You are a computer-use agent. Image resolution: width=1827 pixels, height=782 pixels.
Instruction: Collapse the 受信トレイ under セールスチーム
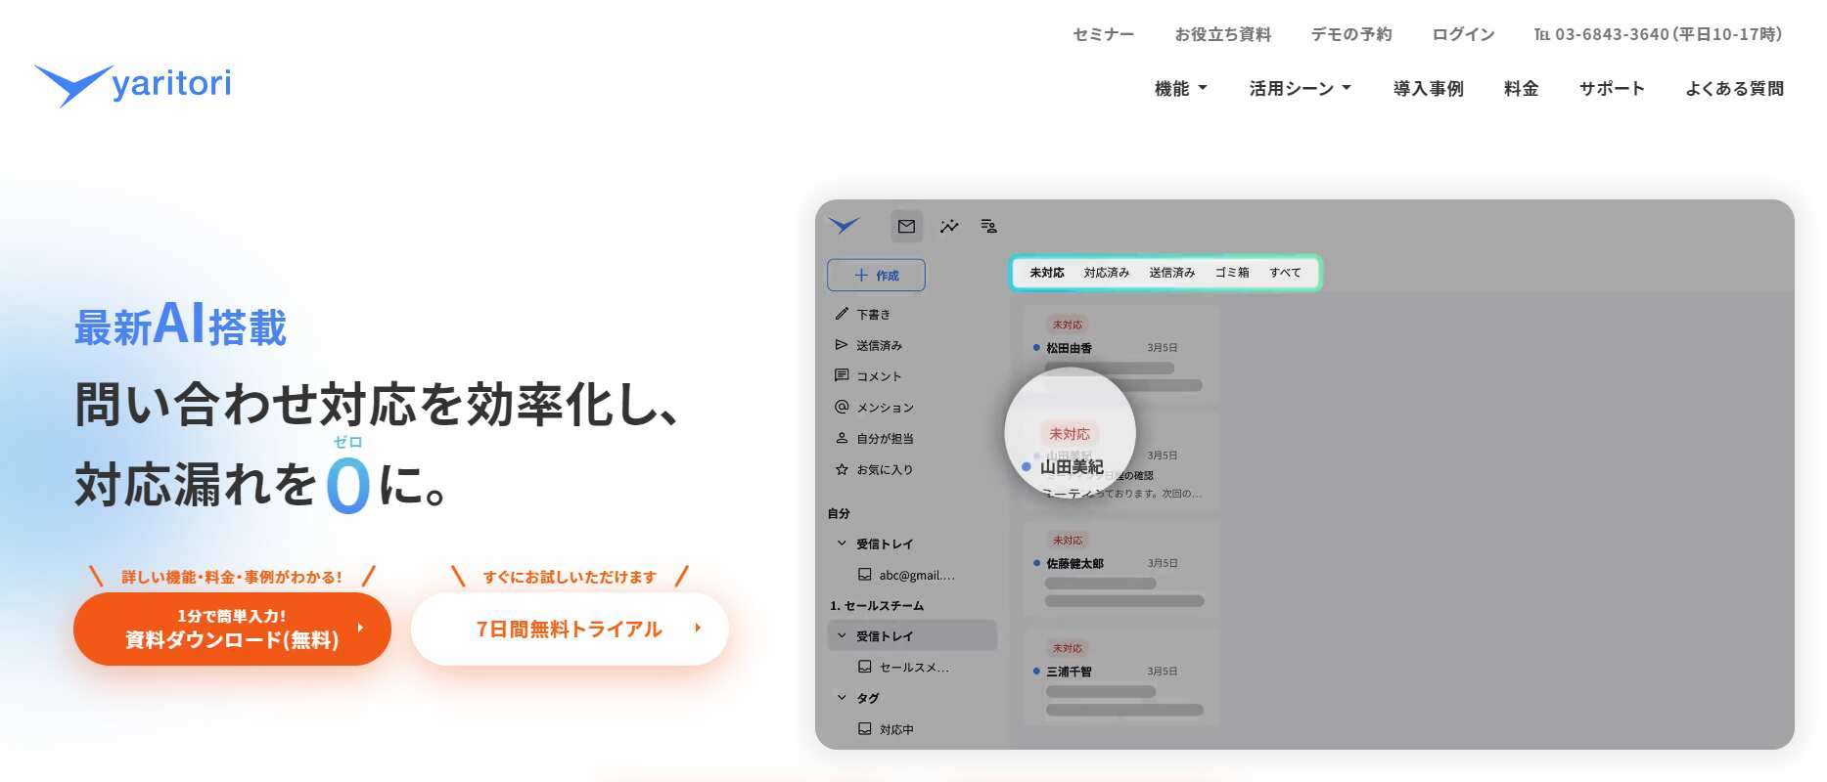[842, 635]
